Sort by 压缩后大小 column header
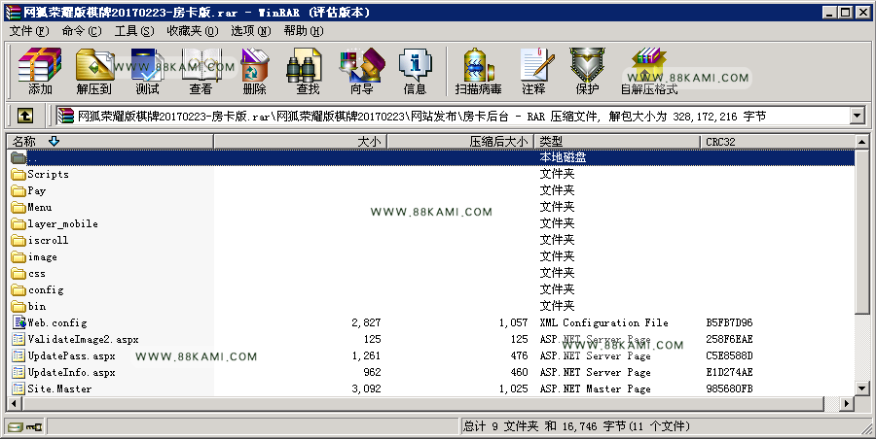 pos(460,142)
